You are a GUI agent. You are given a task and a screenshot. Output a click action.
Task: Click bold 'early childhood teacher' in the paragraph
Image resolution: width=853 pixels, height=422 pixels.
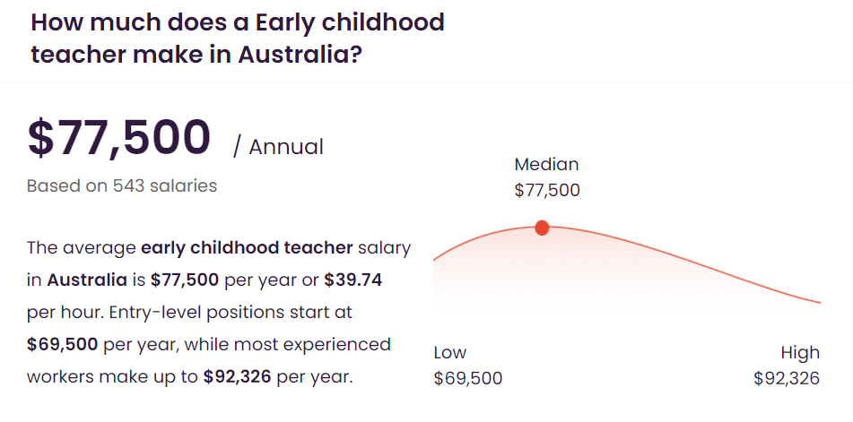point(247,247)
